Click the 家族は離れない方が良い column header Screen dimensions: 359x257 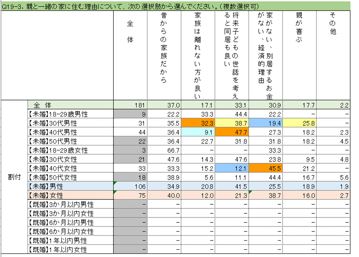198,55
